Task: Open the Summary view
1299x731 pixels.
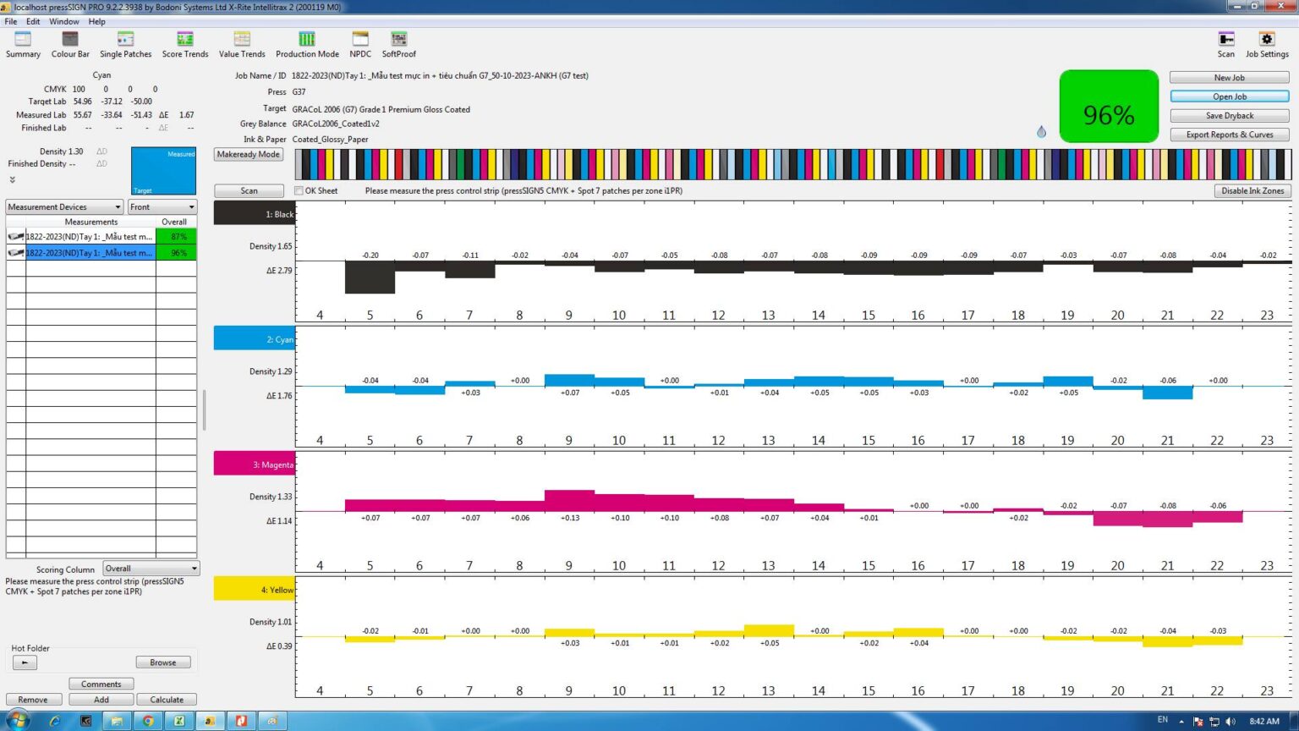Action: (23, 45)
